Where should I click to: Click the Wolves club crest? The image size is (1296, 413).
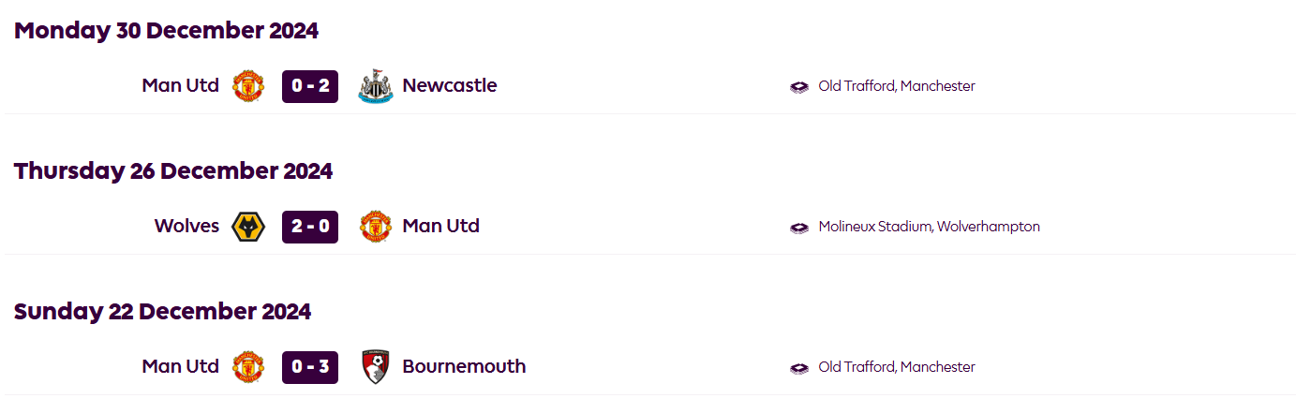[x=248, y=227]
